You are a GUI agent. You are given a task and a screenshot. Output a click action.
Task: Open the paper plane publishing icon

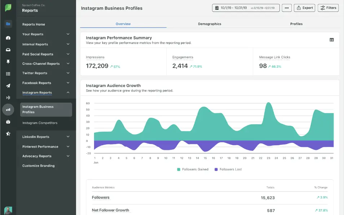tap(8, 86)
